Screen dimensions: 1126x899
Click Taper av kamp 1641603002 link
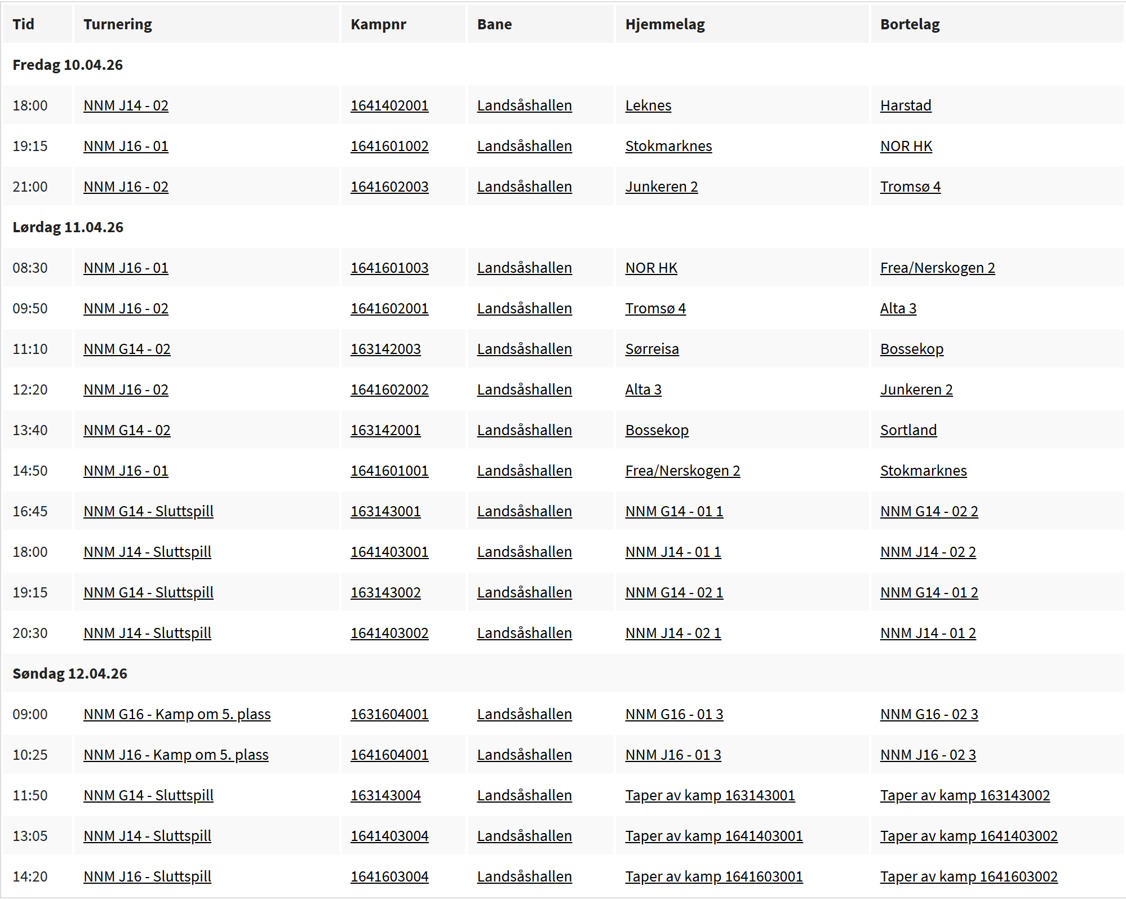(968, 876)
